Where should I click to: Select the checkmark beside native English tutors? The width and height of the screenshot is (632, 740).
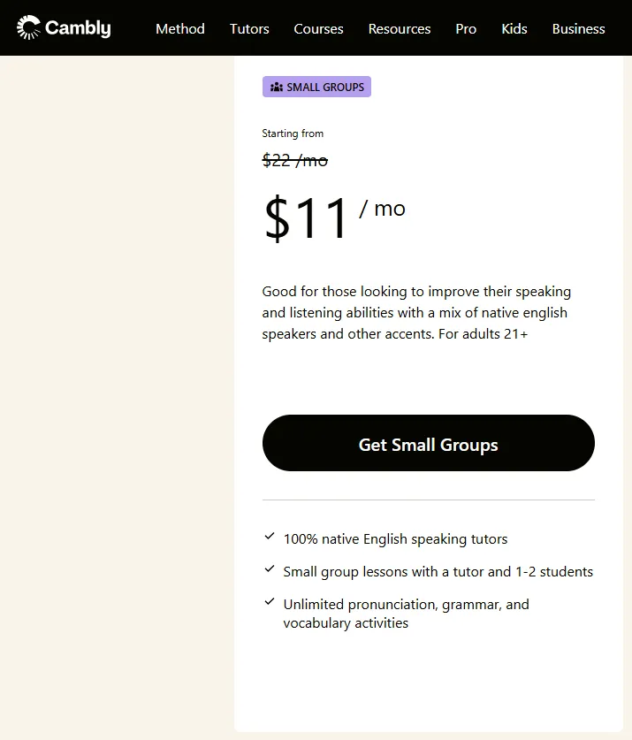269,537
